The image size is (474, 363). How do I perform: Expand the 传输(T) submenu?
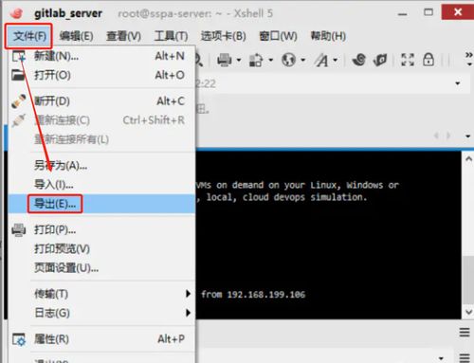101,294
